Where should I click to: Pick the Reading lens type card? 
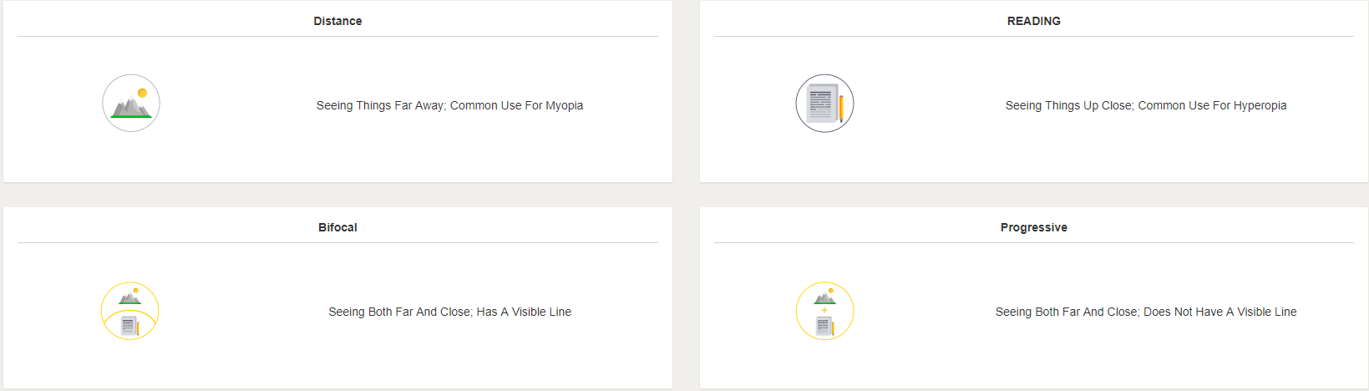1034,91
